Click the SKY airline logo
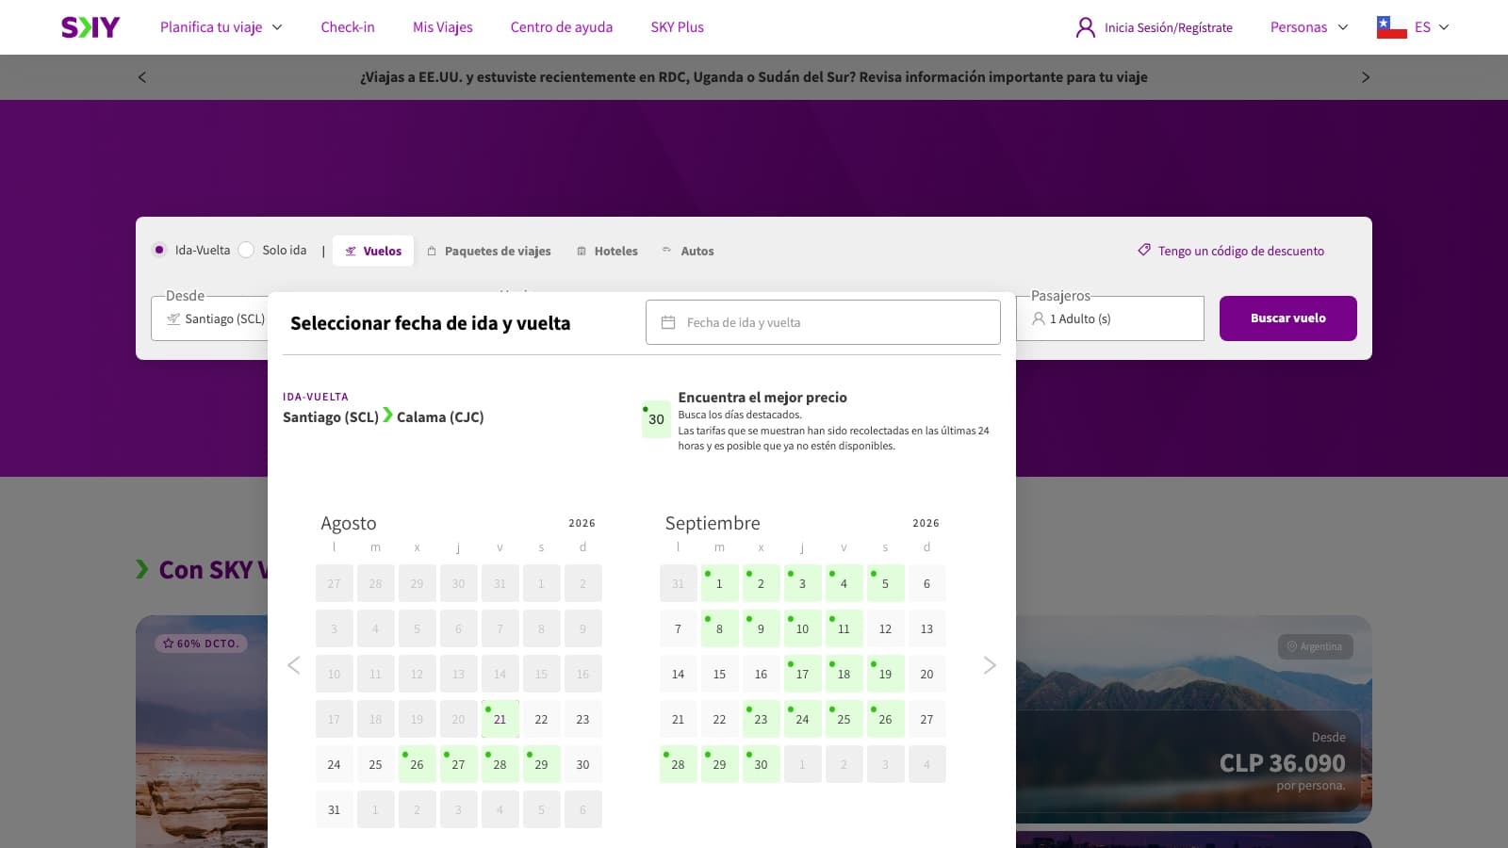Image resolution: width=1508 pixels, height=848 pixels. (90, 27)
